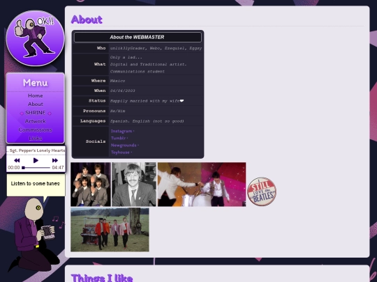
Task: Click the heart icon after 'my wife'
Action: point(182,101)
